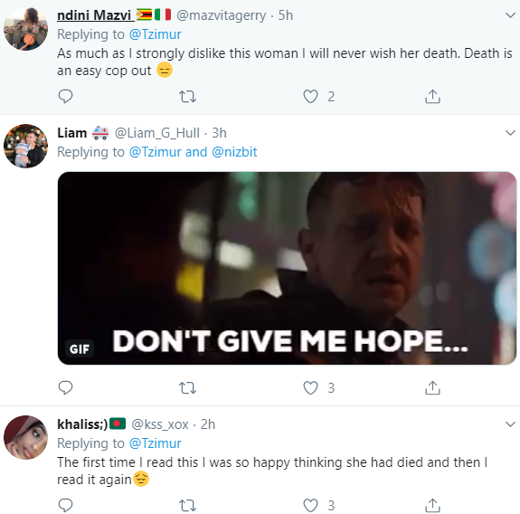Retweet Liam's GIF tweet

(x=187, y=387)
